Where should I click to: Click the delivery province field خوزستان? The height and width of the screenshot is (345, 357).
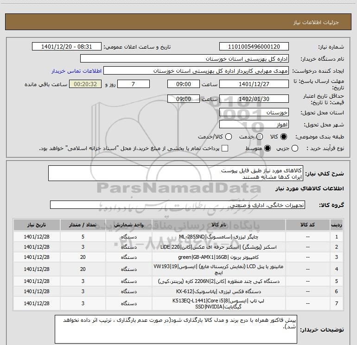(254, 113)
